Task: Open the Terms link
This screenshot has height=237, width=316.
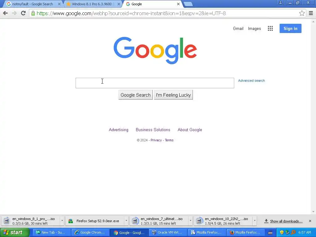Action: click(169, 140)
